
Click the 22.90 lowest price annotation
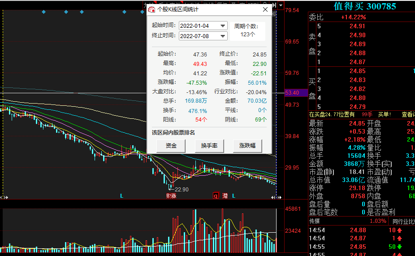(182, 190)
